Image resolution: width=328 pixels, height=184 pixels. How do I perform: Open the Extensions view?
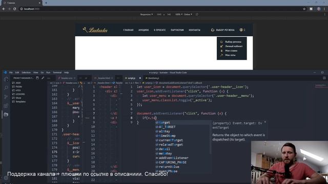[6, 106]
